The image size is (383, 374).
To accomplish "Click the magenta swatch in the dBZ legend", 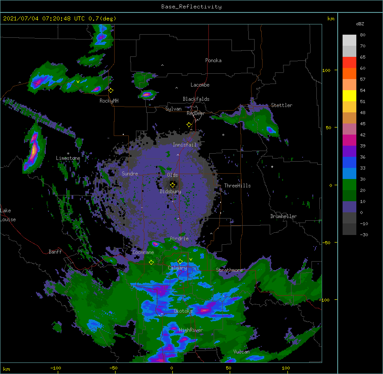I will click(349, 140).
